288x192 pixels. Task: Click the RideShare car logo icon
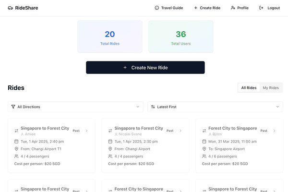(x=10, y=8)
